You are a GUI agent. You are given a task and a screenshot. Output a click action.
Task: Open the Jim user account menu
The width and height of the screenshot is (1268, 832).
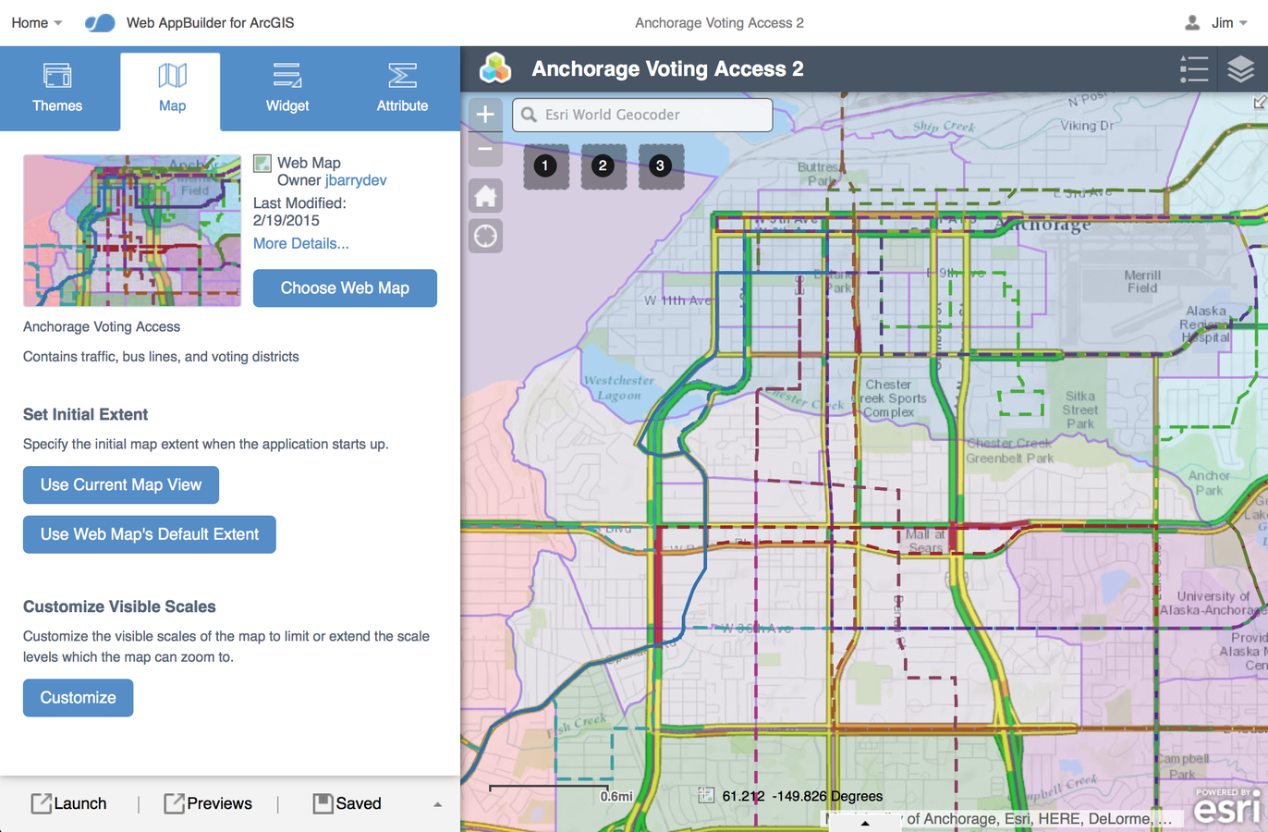coord(1216,22)
